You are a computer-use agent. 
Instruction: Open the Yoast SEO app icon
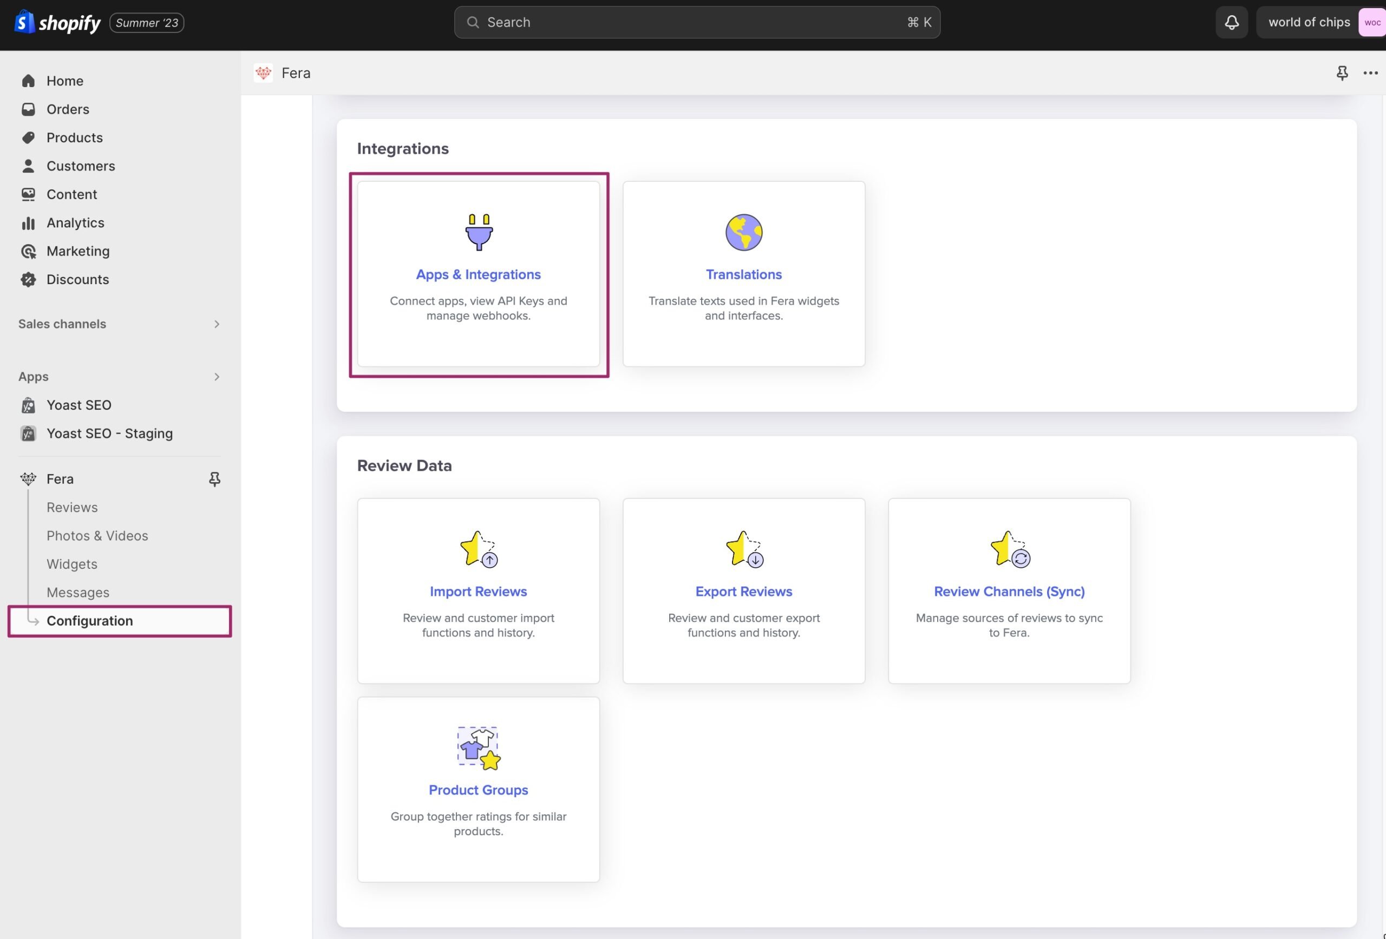(x=28, y=405)
